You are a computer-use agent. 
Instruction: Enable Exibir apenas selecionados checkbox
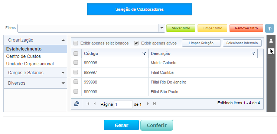(x=76, y=43)
